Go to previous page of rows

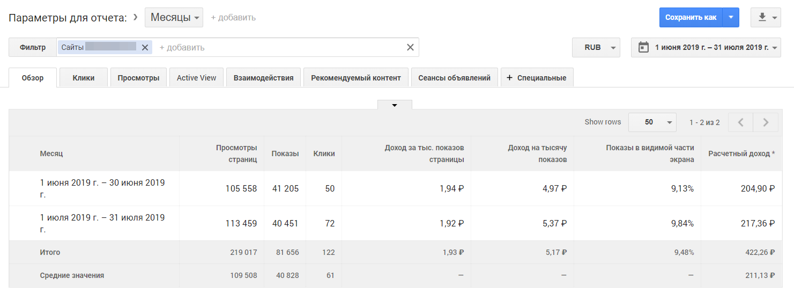click(740, 122)
